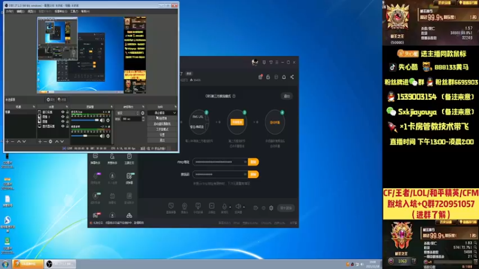Open calendar icon with red badge

click(260, 77)
